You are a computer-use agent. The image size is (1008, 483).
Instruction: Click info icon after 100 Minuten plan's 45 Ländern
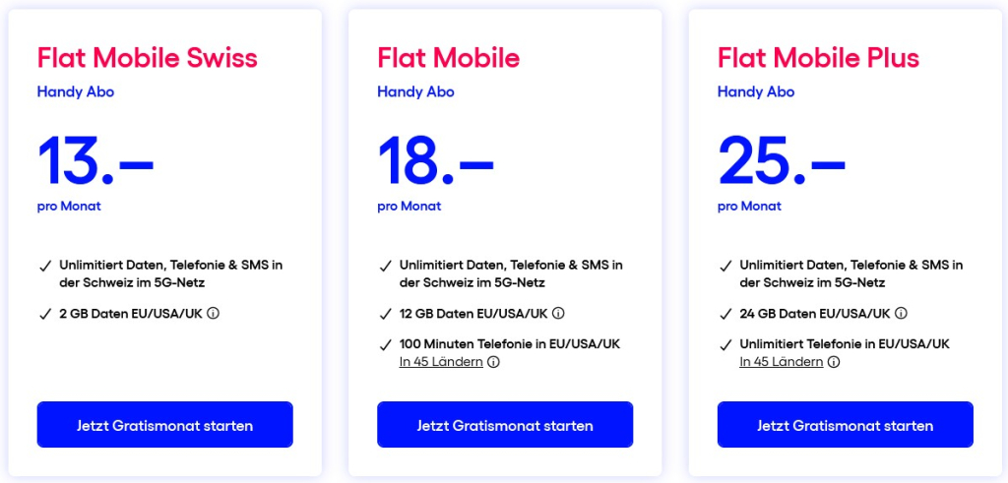pyautogui.click(x=494, y=362)
